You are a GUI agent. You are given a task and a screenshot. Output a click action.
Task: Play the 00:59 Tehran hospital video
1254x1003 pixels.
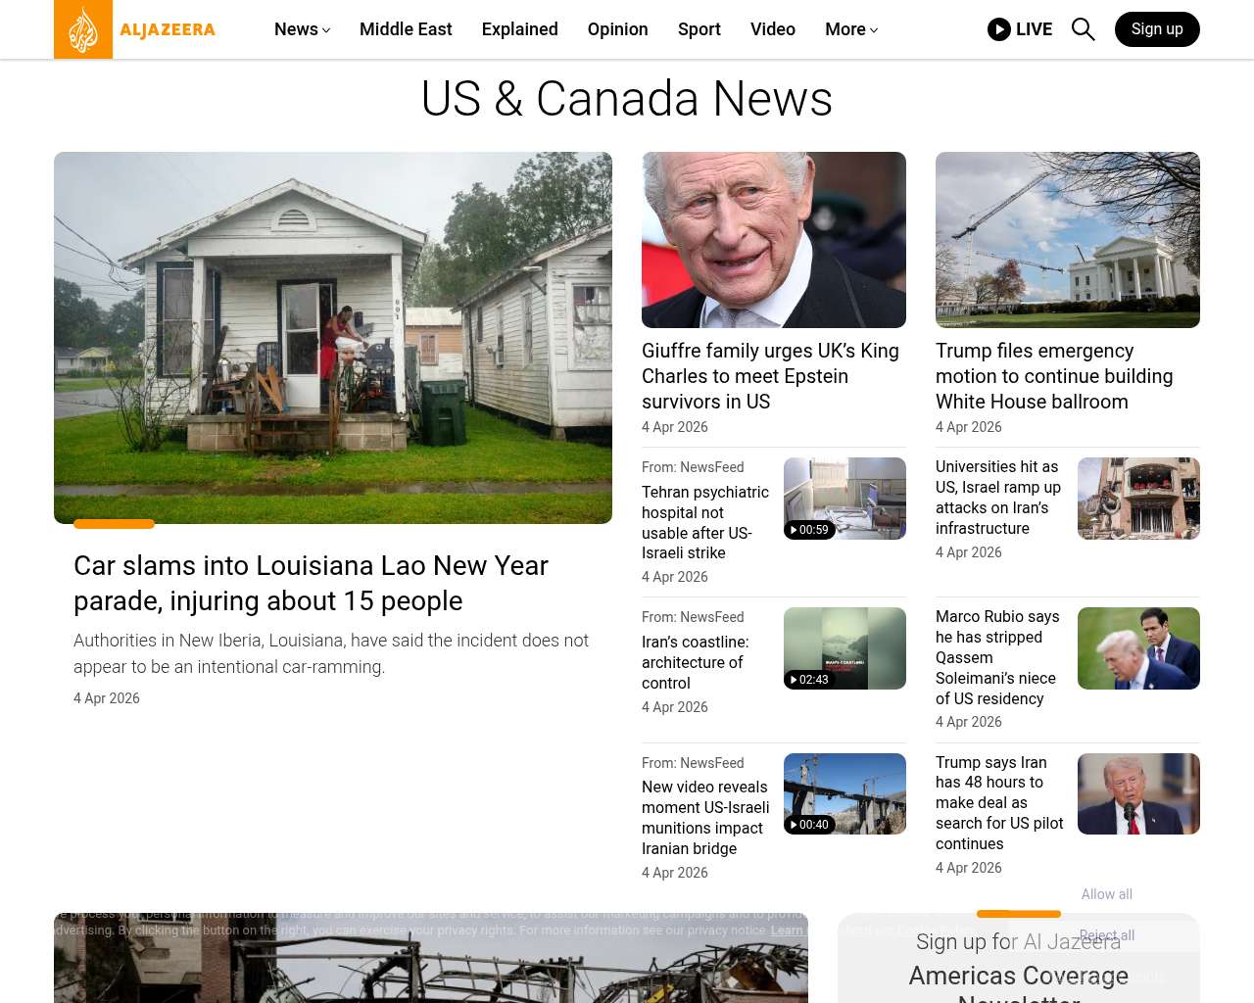point(844,499)
